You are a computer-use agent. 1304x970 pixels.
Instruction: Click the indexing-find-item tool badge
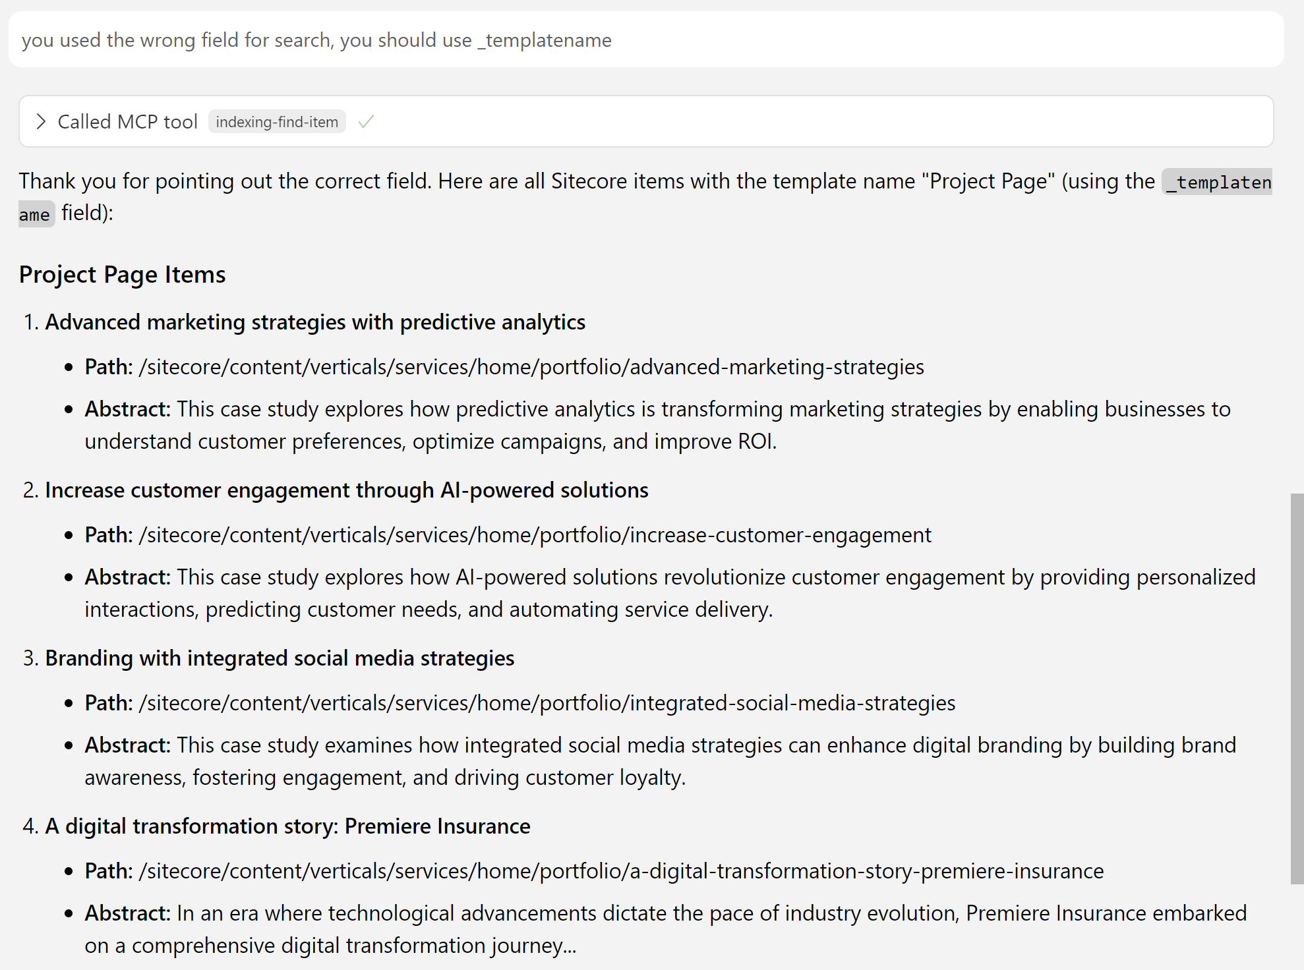pyautogui.click(x=277, y=122)
